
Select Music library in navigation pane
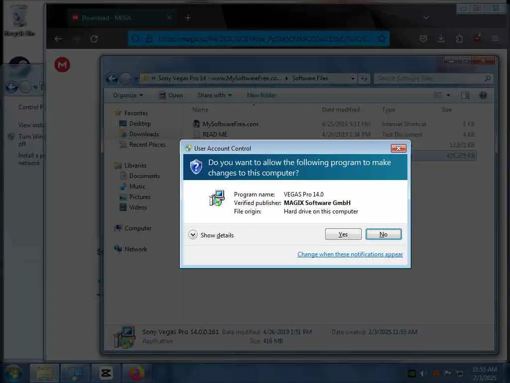coord(137,187)
